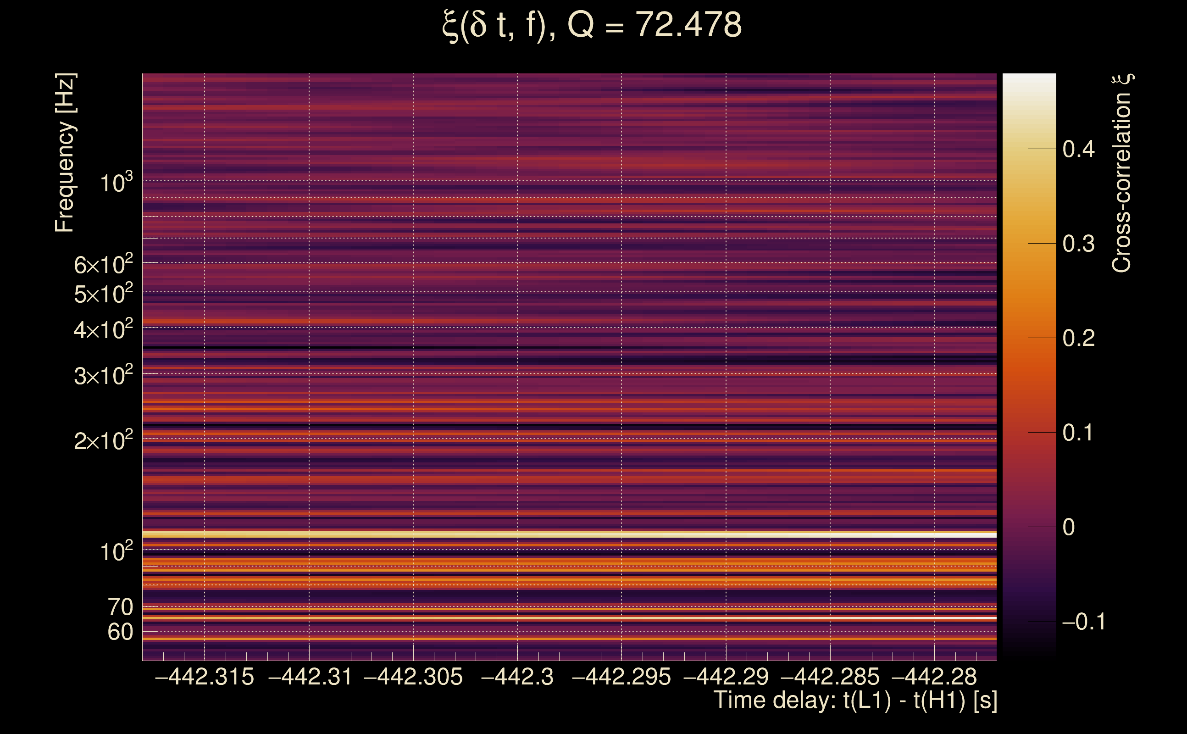Click the Frequency [Hz] axis label

tap(65, 153)
